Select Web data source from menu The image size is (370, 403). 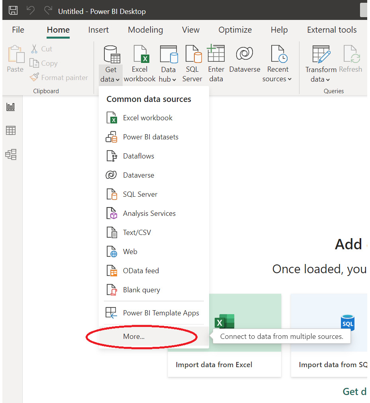[x=154, y=252]
